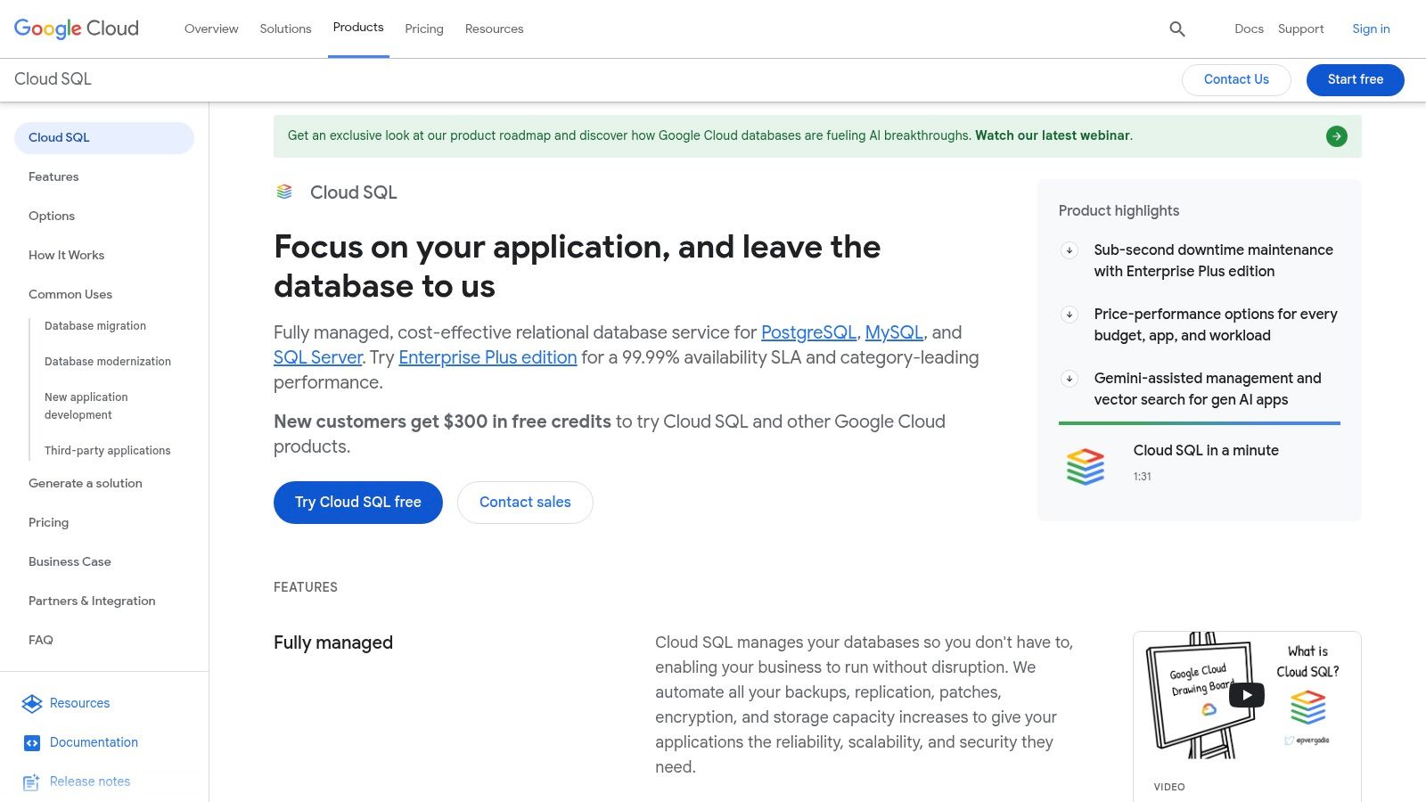This screenshot has height=802, width=1426.
Task: Click the green arrow in webinar banner
Action: click(x=1336, y=136)
